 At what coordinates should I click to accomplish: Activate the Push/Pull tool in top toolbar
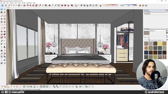point(24,5)
